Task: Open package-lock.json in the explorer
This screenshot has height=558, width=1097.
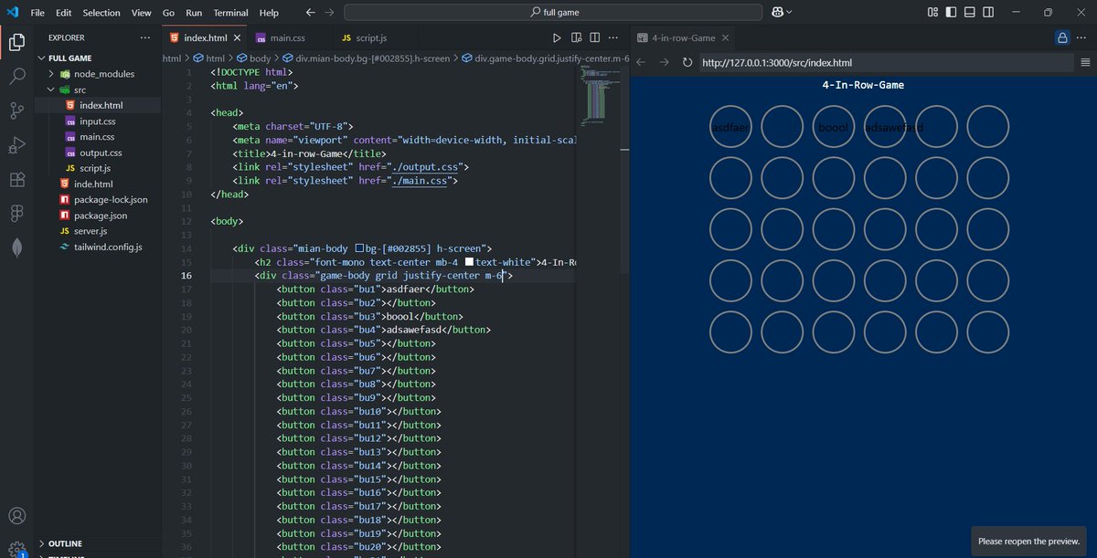Action: pyautogui.click(x=111, y=199)
